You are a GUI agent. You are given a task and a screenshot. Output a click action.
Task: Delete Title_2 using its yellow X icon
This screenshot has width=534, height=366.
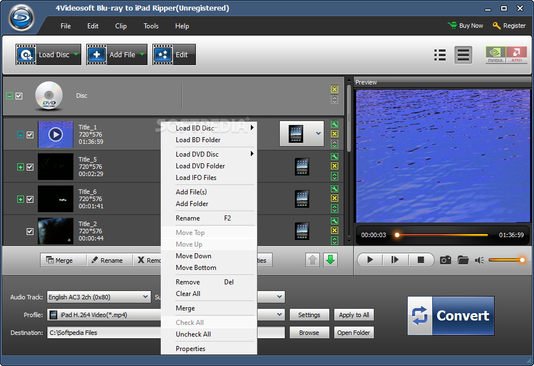[334, 230]
